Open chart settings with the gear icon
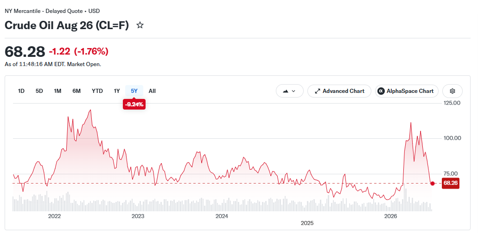 point(453,91)
